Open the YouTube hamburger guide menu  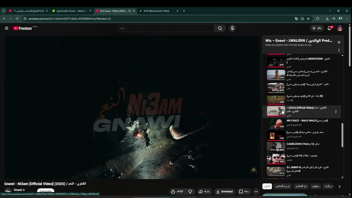7,28
